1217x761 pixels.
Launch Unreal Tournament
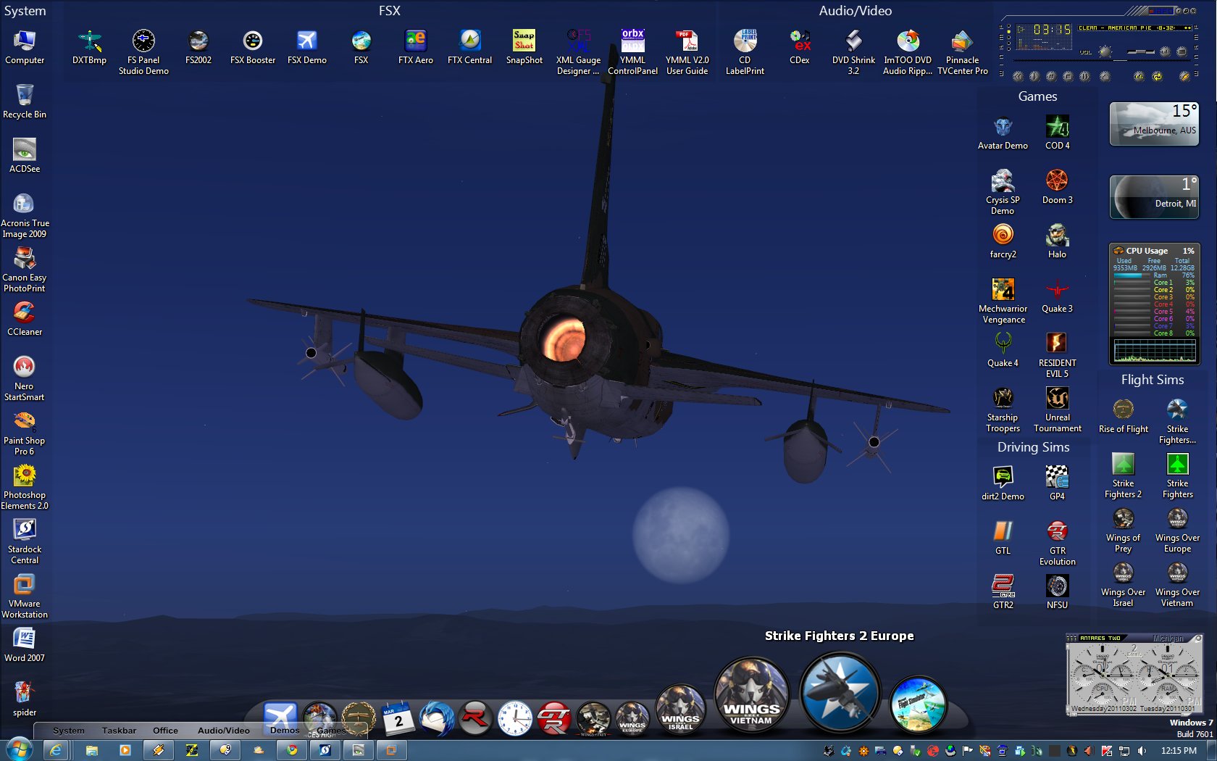pyautogui.click(x=1057, y=409)
